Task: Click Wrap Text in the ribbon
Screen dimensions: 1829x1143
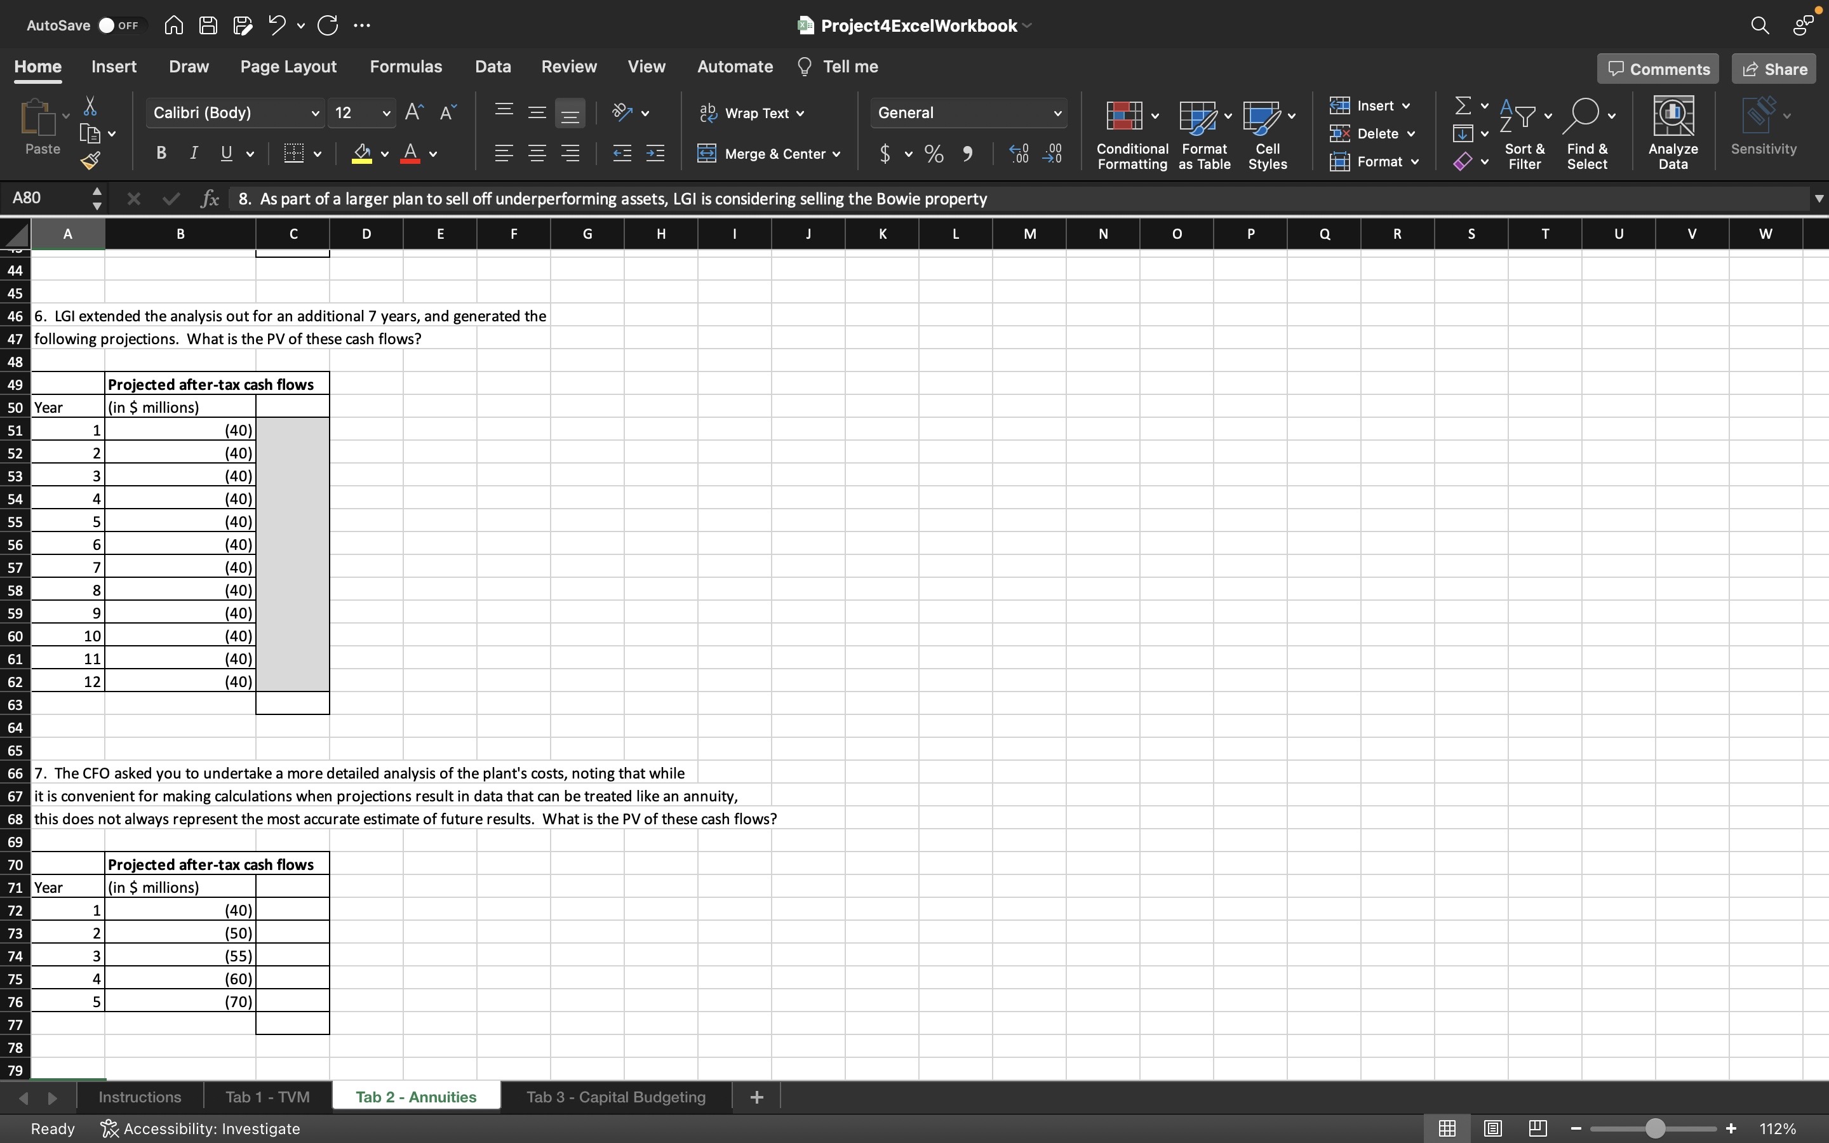Action: (751, 112)
